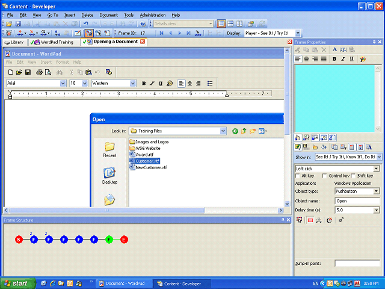Open the font size 10 dropdown
This screenshot has width=385, height=289.
click(x=85, y=83)
